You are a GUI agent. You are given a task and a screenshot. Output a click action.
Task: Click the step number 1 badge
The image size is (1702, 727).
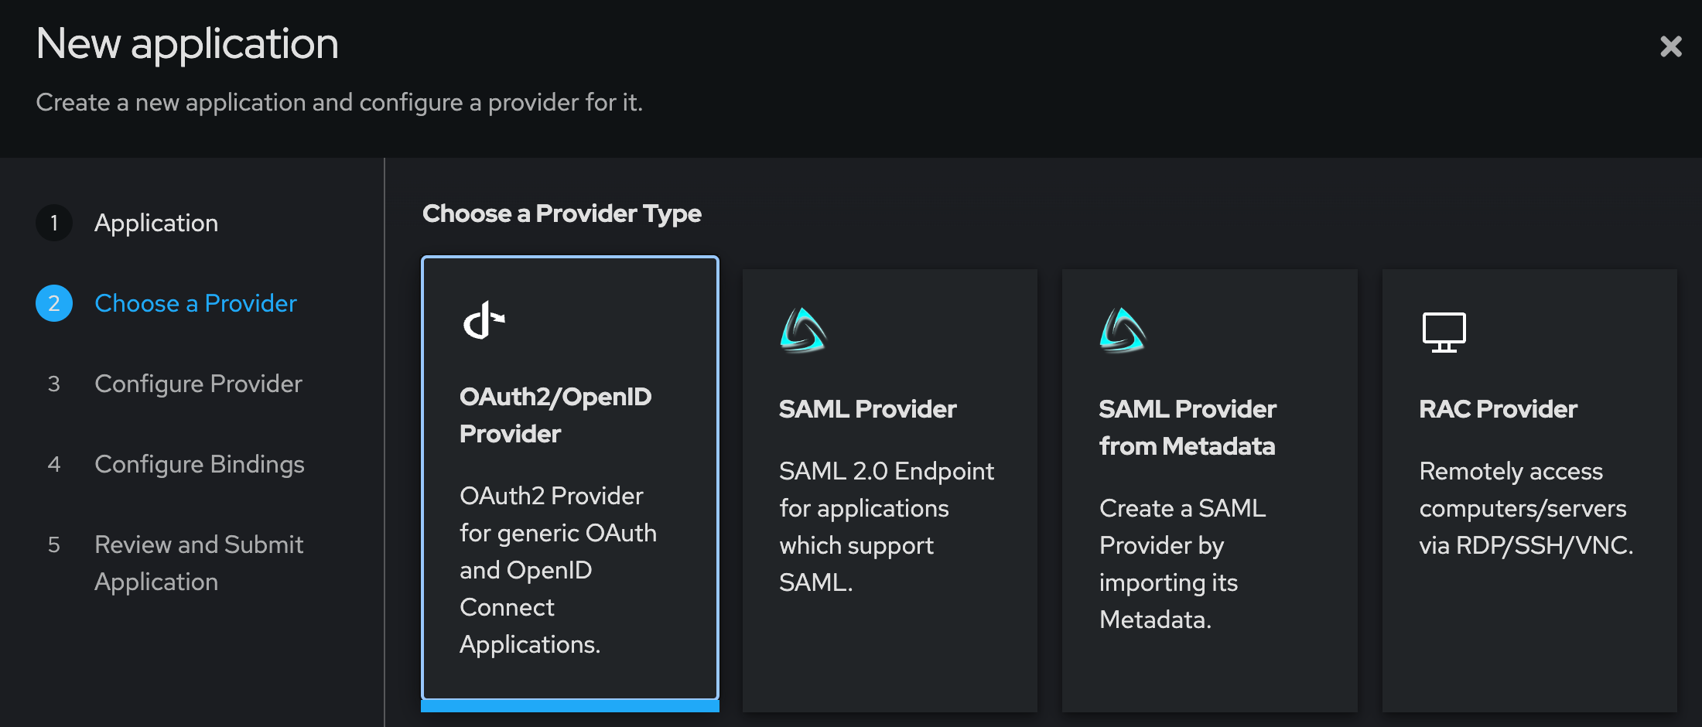[x=54, y=223]
